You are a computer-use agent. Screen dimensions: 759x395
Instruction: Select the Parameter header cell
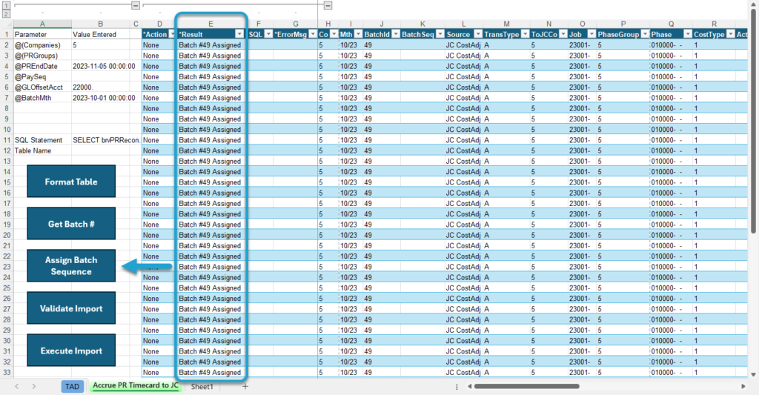42,34
